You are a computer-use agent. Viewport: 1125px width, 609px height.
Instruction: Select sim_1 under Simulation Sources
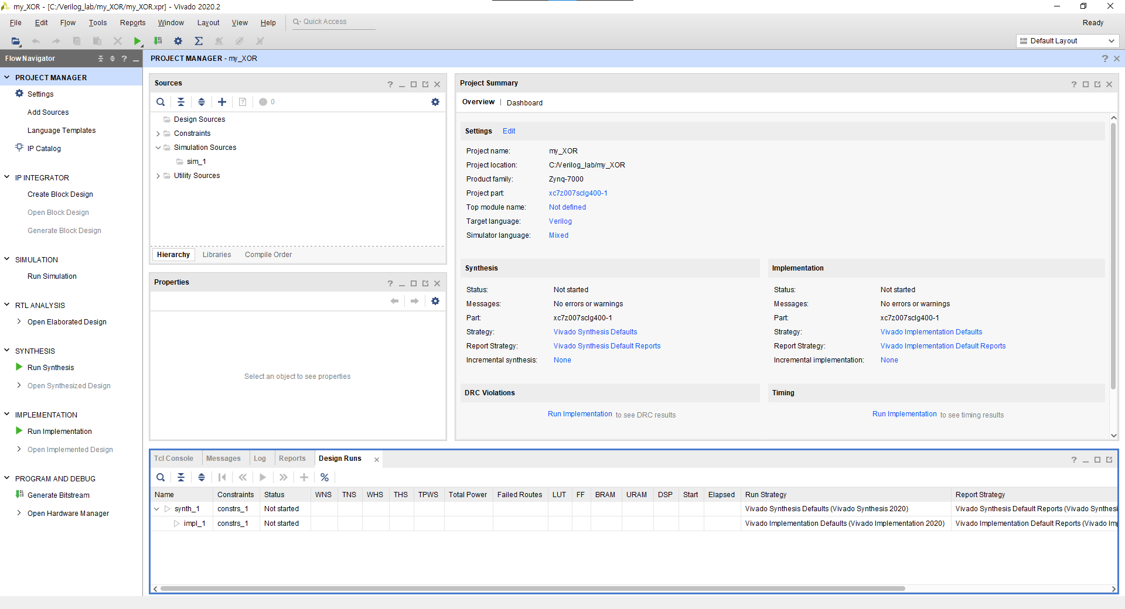(196, 162)
